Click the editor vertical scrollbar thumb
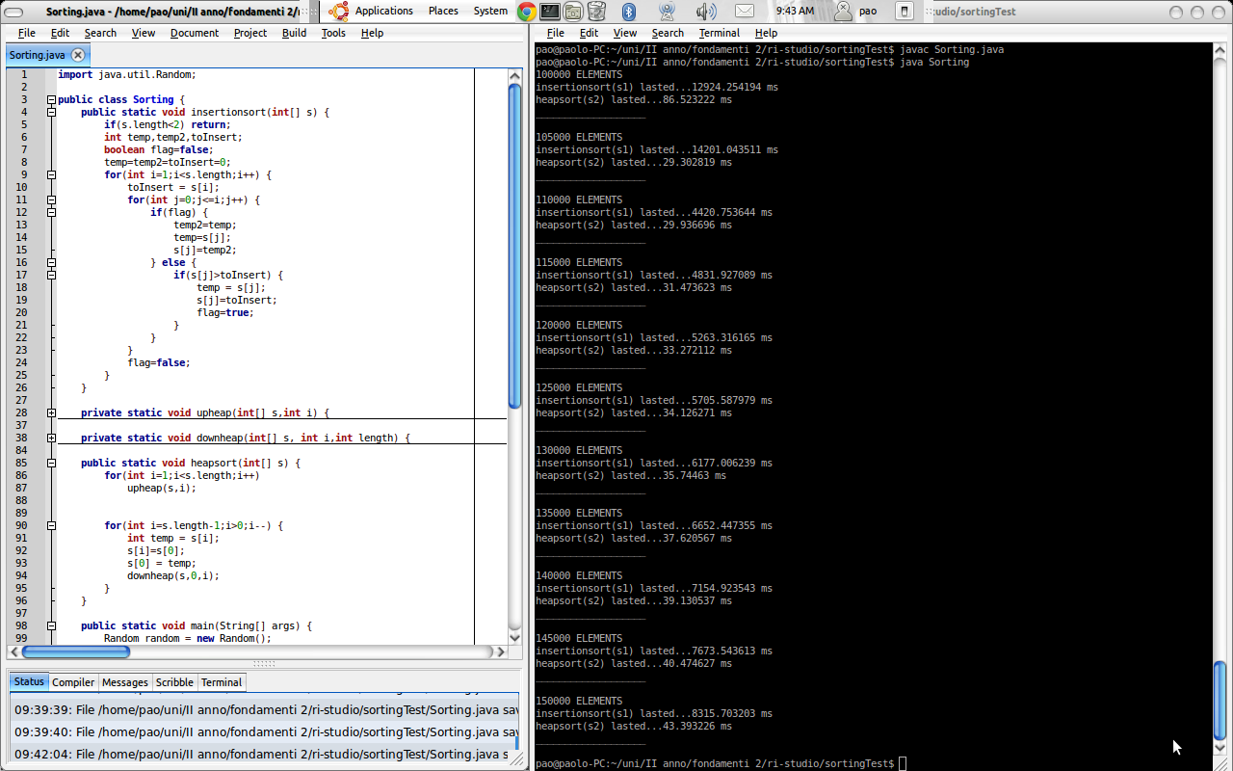Screen dimensions: 1233x771 (514, 247)
